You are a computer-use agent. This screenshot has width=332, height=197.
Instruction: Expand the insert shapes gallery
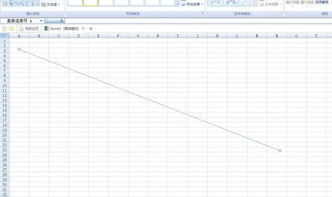[x=38, y=4]
